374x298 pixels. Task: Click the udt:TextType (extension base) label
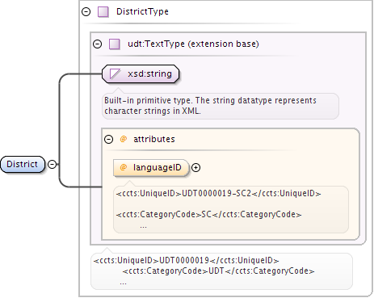coord(193,44)
